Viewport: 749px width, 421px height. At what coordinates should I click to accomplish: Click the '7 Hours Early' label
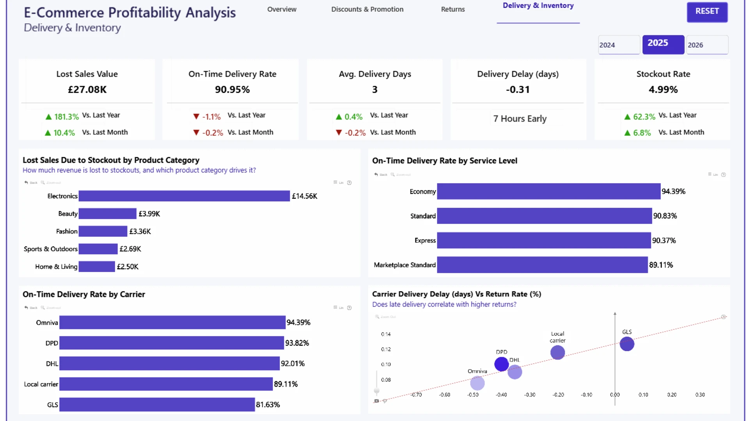click(520, 119)
